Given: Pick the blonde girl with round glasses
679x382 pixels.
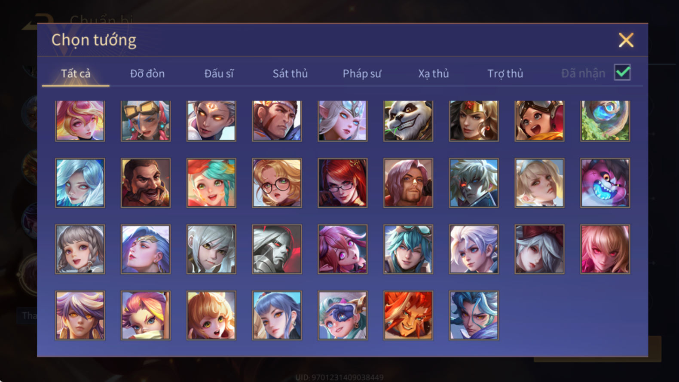Looking at the screenshot, I should 277,183.
